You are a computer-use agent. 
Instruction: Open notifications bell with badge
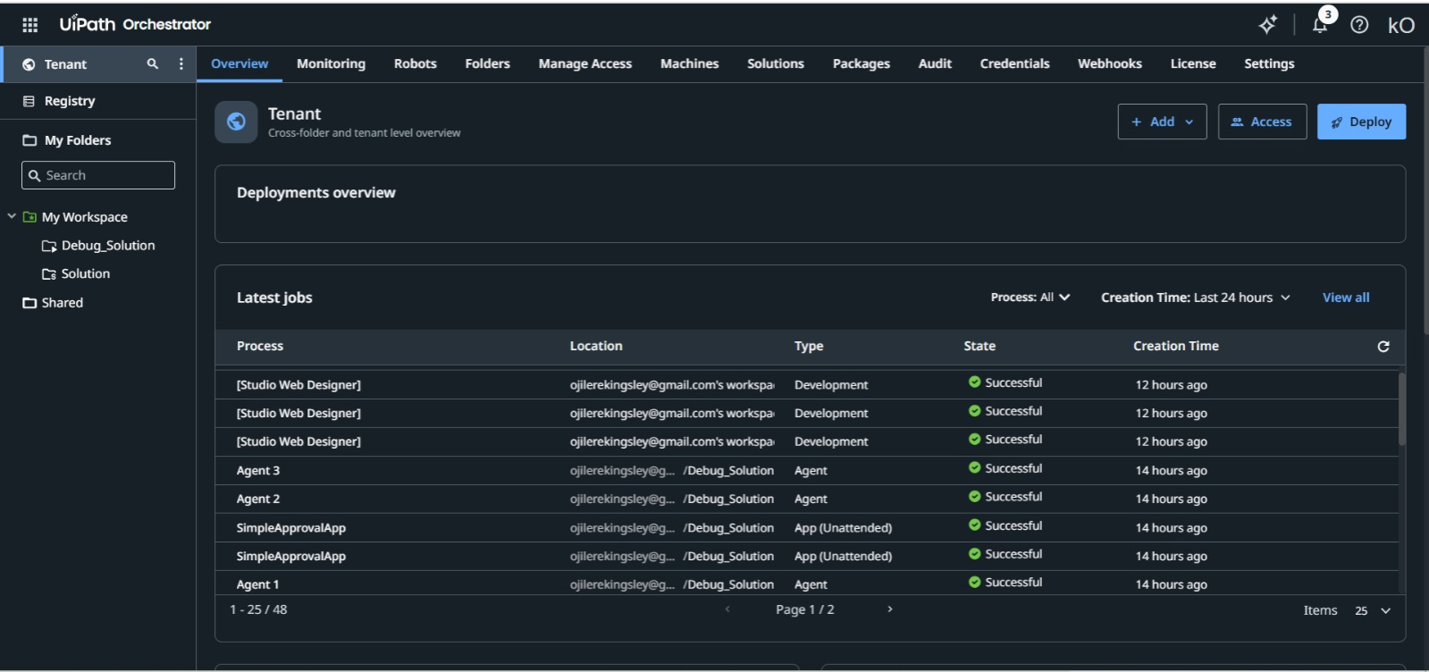[x=1320, y=24]
